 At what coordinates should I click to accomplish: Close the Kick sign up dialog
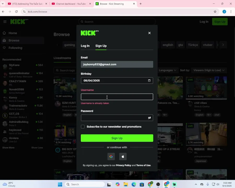click(x=149, y=33)
